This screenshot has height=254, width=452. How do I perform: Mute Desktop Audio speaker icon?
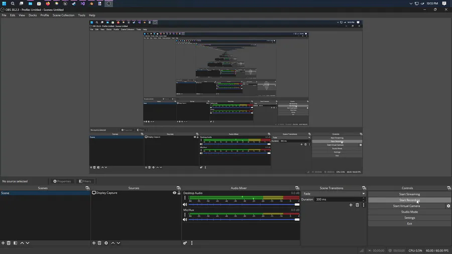[185, 204]
